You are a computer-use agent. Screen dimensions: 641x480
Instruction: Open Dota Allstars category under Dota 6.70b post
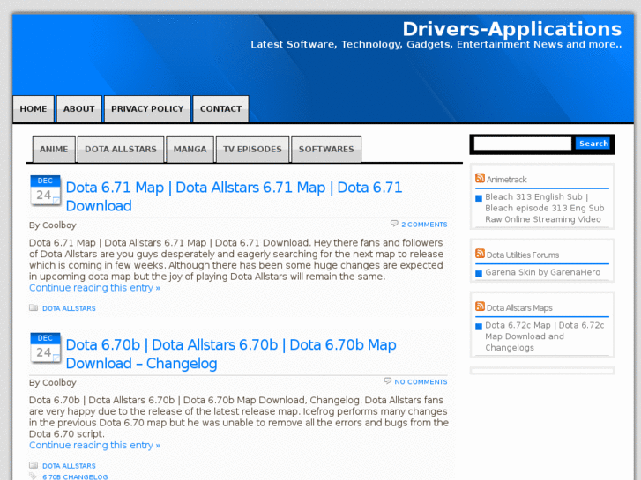(69, 466)
